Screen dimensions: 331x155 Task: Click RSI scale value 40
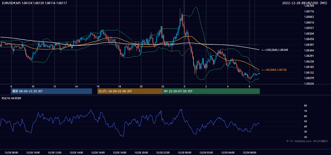coord(305,126)
